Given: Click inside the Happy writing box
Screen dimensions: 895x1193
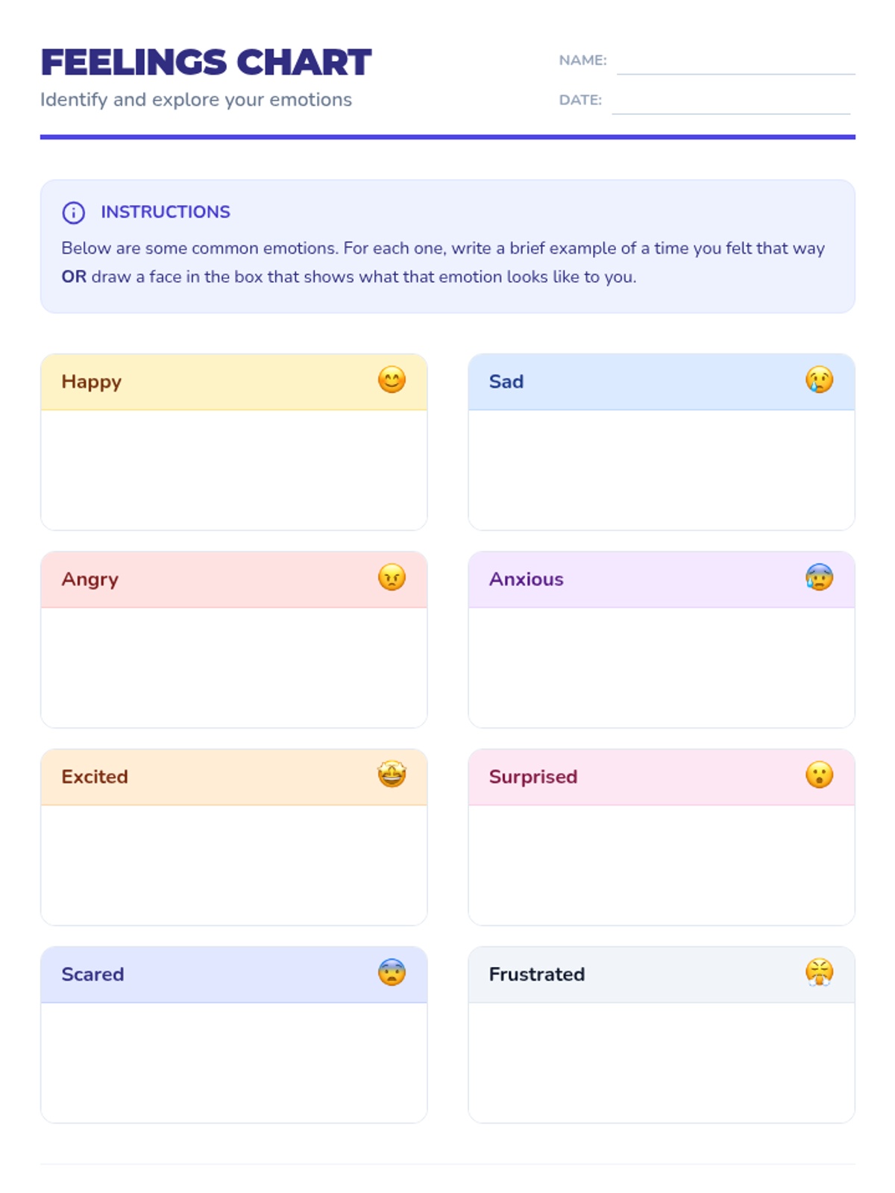Looking at the screenshot, I should tap(233, 470).
